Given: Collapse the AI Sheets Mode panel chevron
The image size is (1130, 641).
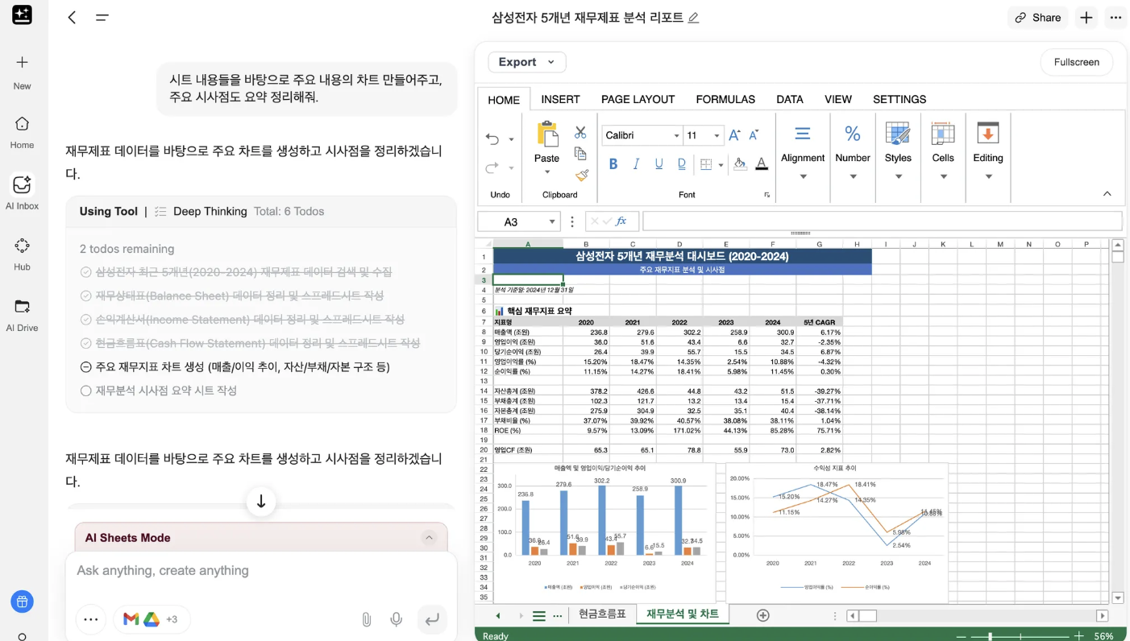Looking at the screenshot, I should (x=430, y=537).
